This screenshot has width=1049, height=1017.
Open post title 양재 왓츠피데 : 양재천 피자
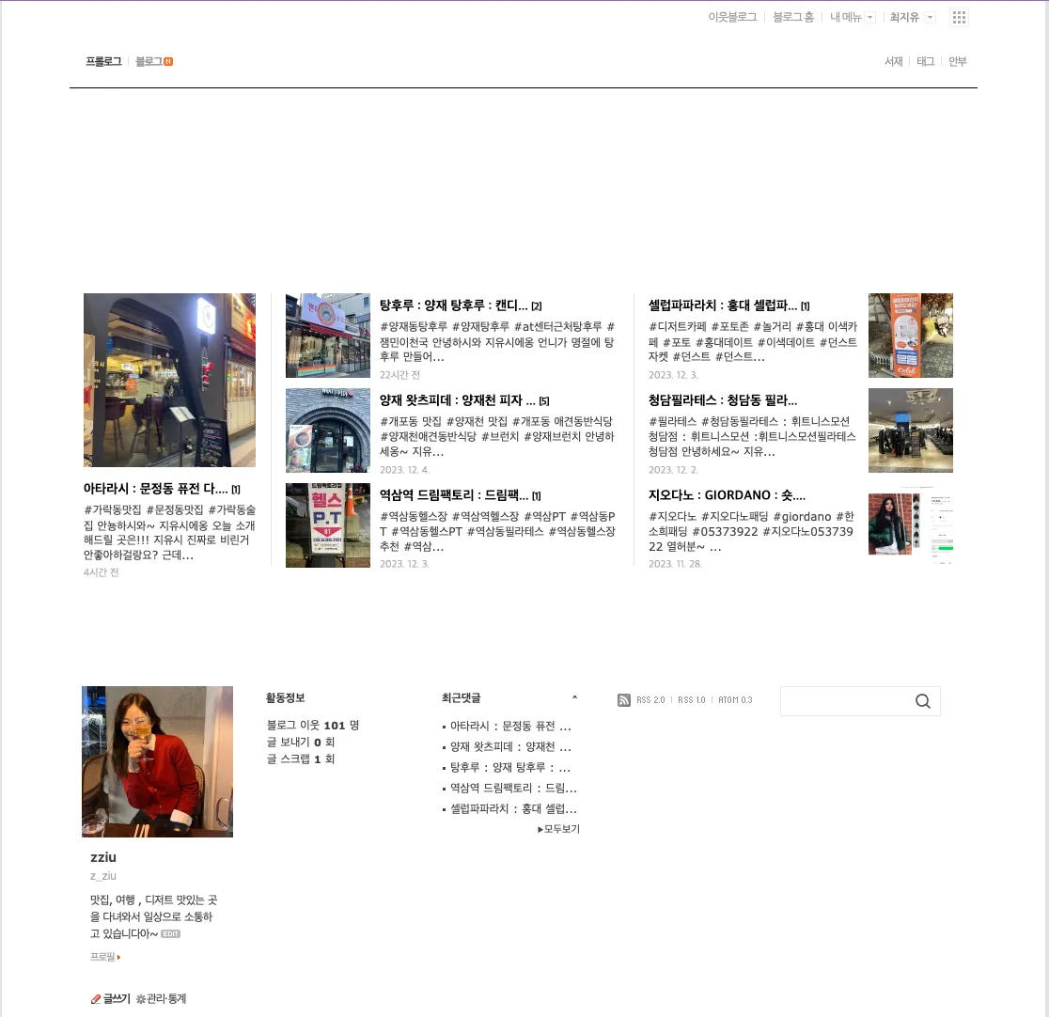(x=458, y=400)
